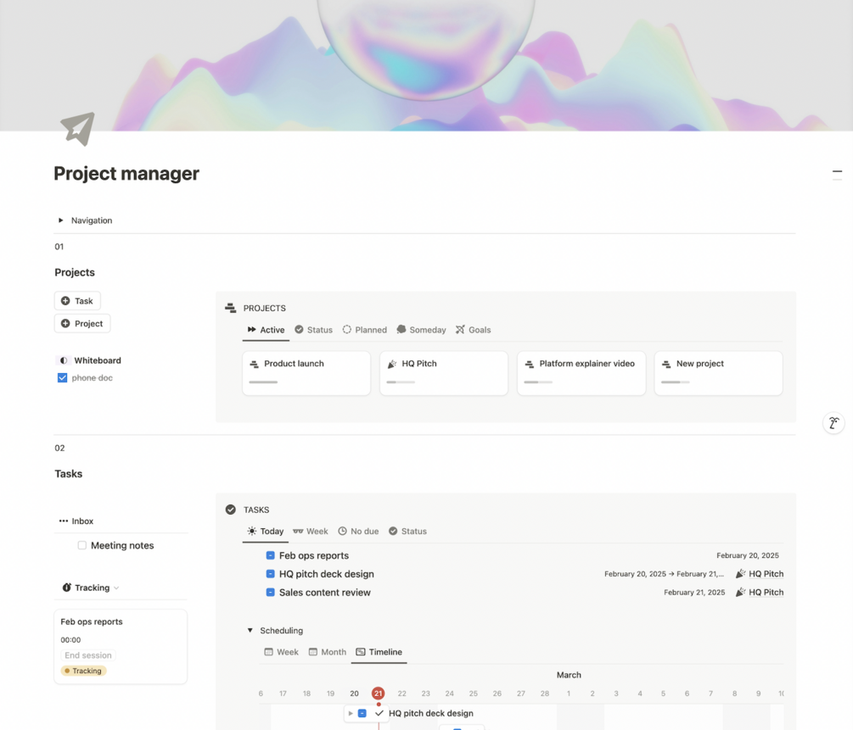The height and width of the screenshot is (730, 853).
Task: Select the Today tasks tab
Action: (266, 531)
